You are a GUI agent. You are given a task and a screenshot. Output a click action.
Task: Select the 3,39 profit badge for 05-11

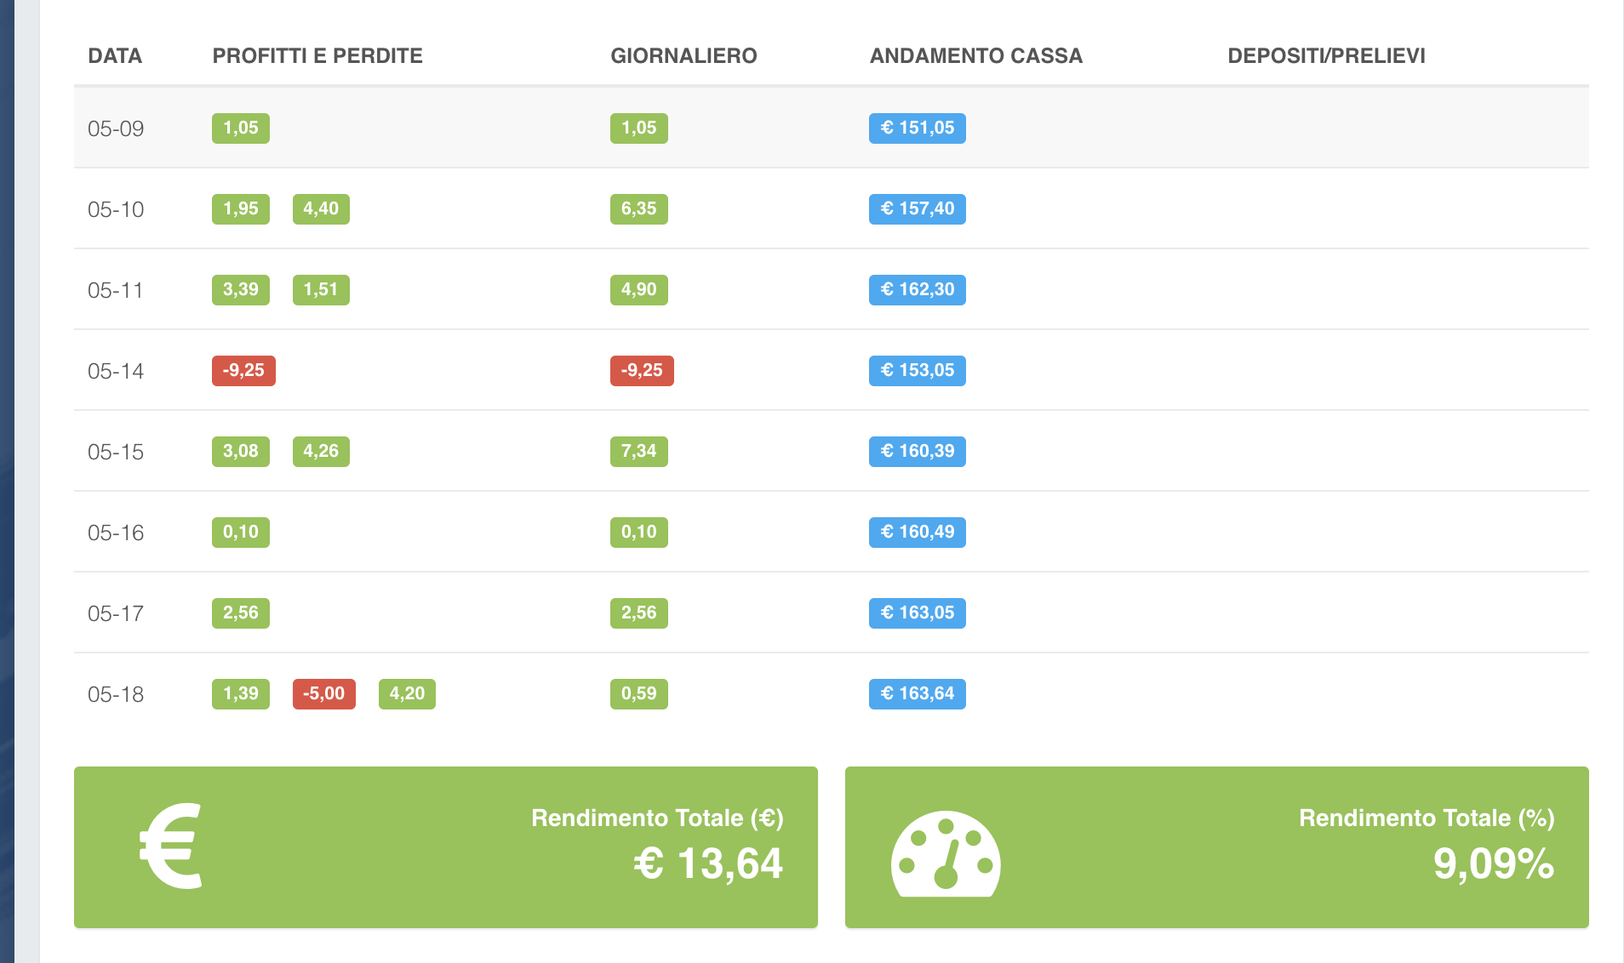pos(241,290)
